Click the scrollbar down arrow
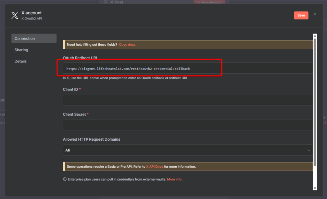The height and width of the screenshot is (199, 327). (315, 188)
